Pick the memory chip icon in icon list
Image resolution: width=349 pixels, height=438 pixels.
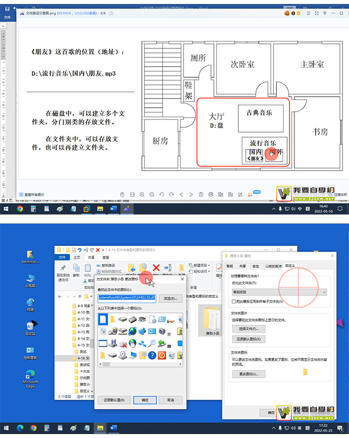click(132, 319)
